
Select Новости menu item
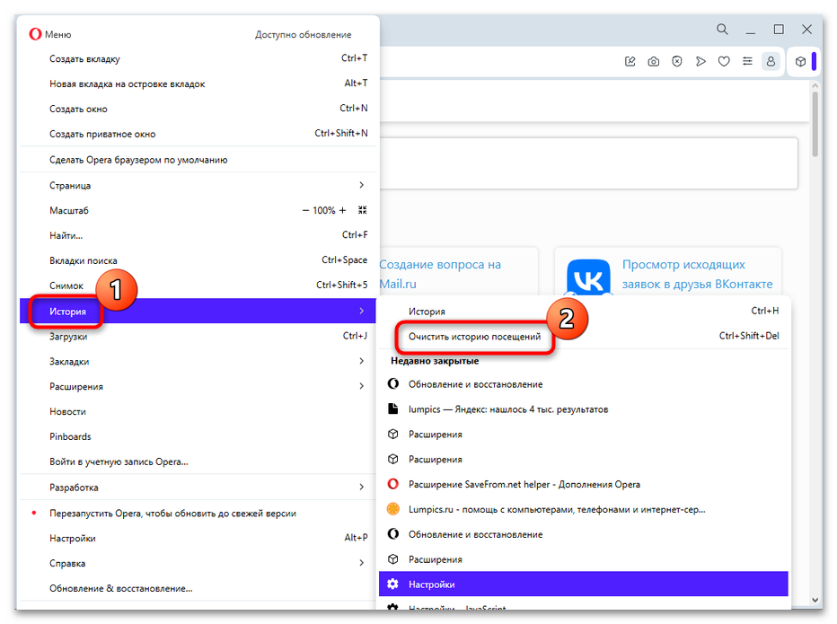click(198, 411)
